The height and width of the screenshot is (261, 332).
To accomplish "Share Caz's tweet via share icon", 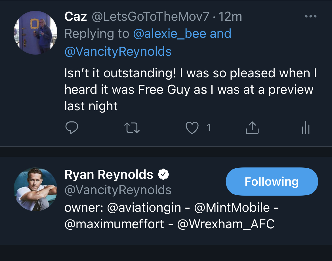I will click(252, 128).
